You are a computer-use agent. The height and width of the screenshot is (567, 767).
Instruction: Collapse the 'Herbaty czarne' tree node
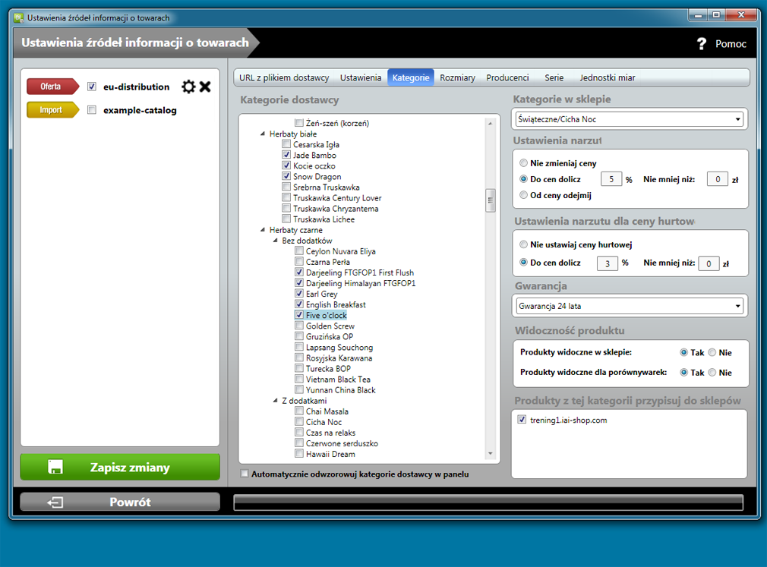coord(262,230)
